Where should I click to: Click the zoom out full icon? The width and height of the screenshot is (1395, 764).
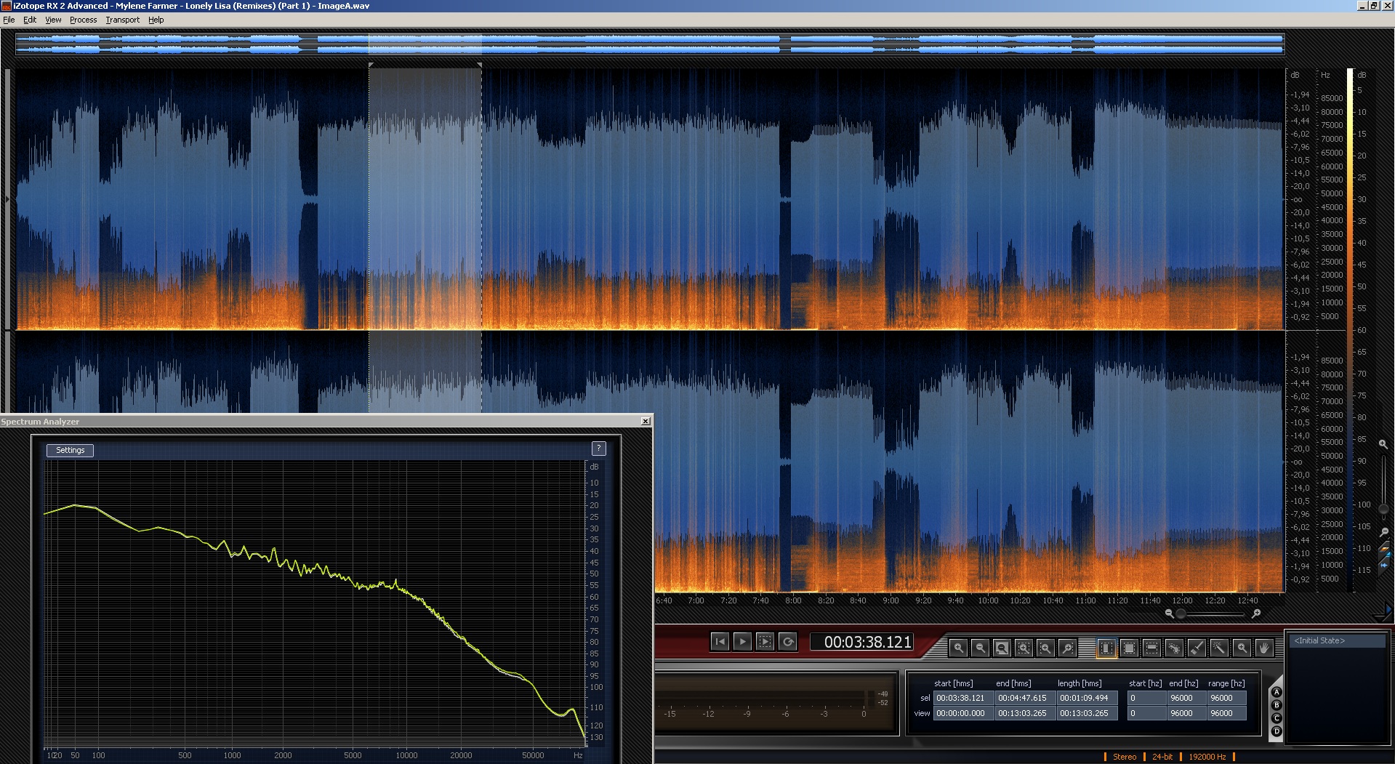(1002, 648)
